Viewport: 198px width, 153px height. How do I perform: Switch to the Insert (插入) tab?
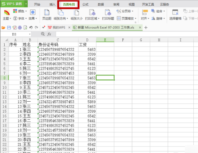pyautogui.click(x=52, y=4)
